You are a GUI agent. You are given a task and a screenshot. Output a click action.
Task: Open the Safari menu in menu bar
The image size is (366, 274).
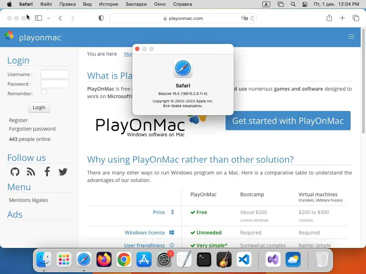pyautogui.click(x=26, y=4)
